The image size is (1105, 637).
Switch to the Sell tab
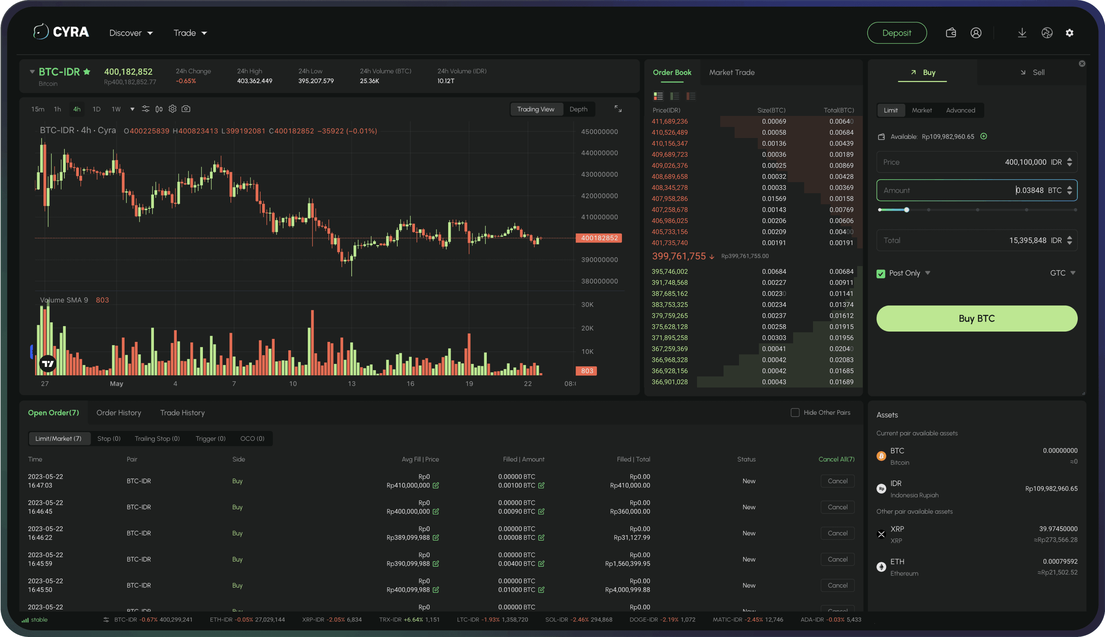coord(1032,72)
